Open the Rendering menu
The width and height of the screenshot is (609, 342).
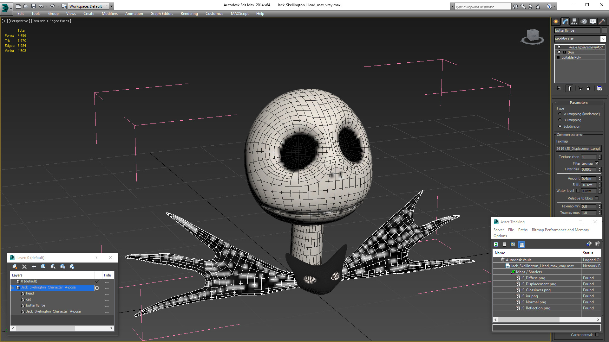pos(189,14)
